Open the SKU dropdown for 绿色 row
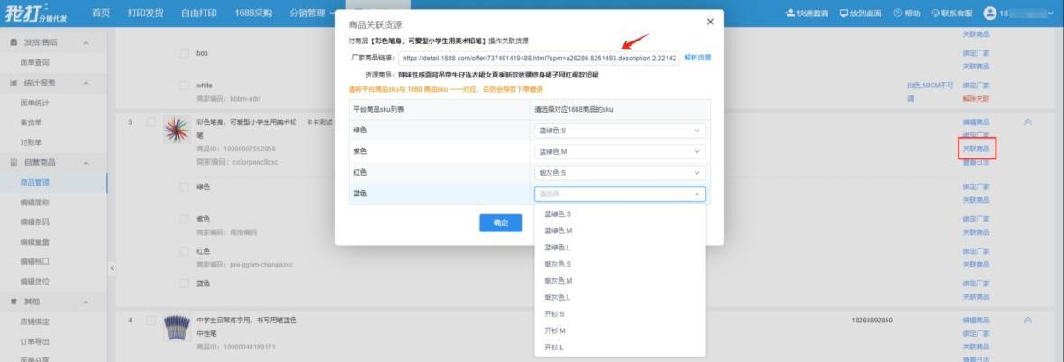The width and height of the screenshot is (1064, 362). (619, 131)
